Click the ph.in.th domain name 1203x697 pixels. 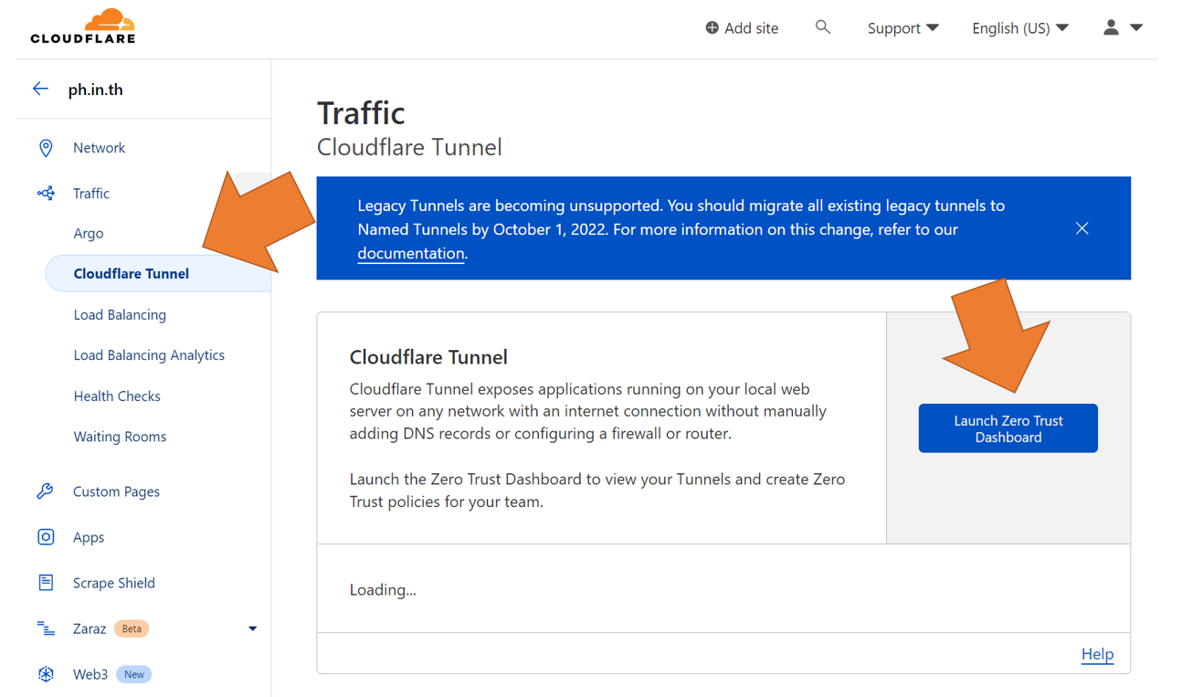tap(95, 90)
